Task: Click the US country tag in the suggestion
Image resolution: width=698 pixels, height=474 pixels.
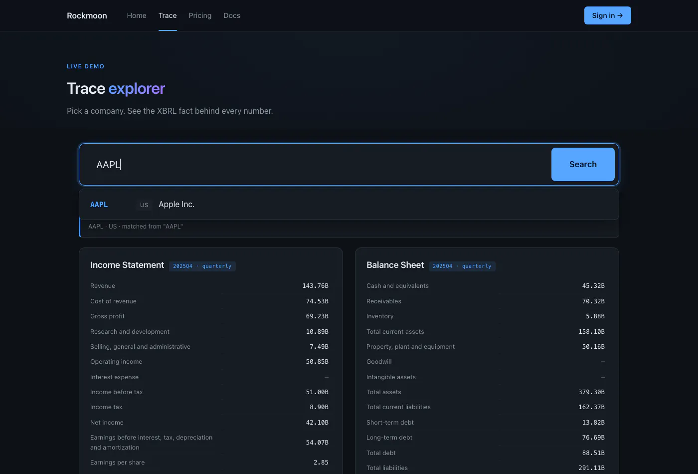Action: [144, 205]
